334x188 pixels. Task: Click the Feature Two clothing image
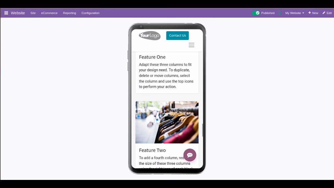[x=167, y=122]
